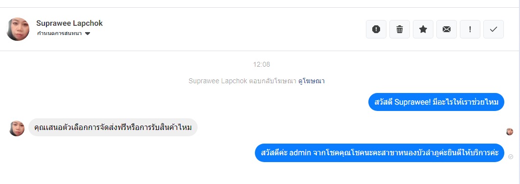
Task: Click the small seen-by avatar icon
Action: pyautogui.click(x=510, y=132)
